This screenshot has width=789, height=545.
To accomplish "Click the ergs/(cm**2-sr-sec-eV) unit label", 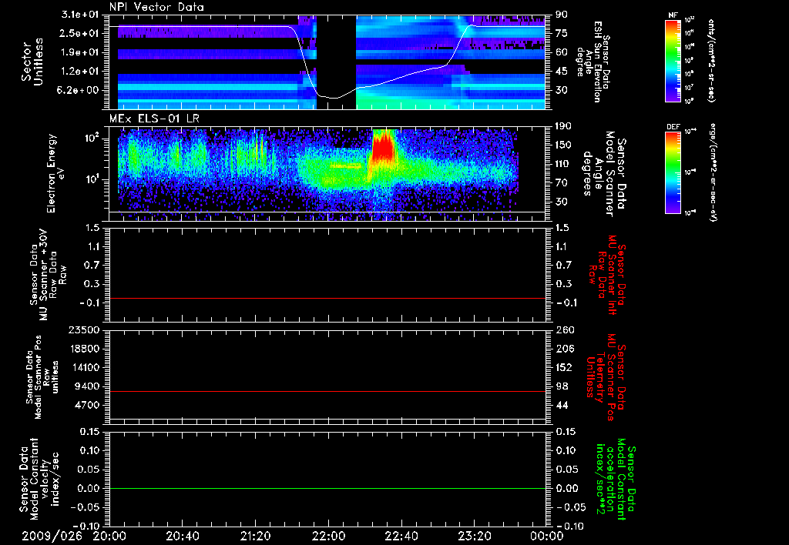I will [713, 172].
